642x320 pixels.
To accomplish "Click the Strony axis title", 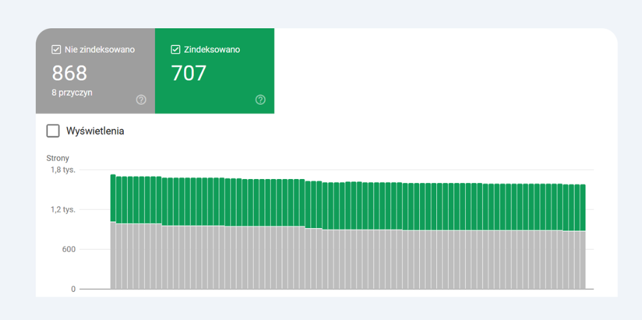I will (58, 158).
